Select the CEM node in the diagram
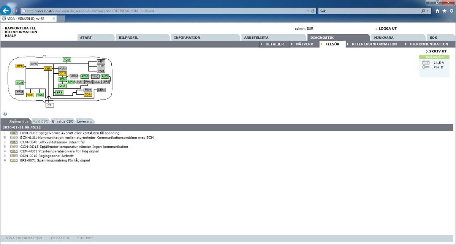456x245 pixels. (x=48, y=68)
